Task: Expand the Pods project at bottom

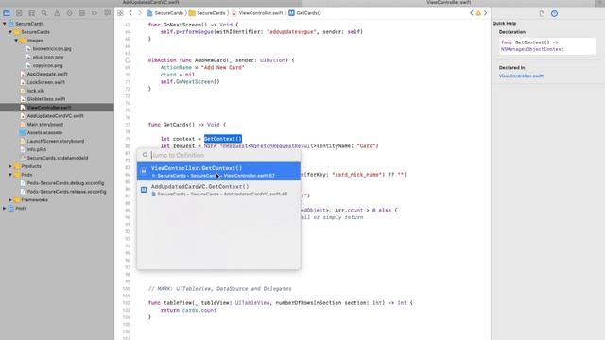Action: pyautogui.click(x=4, y=208)
